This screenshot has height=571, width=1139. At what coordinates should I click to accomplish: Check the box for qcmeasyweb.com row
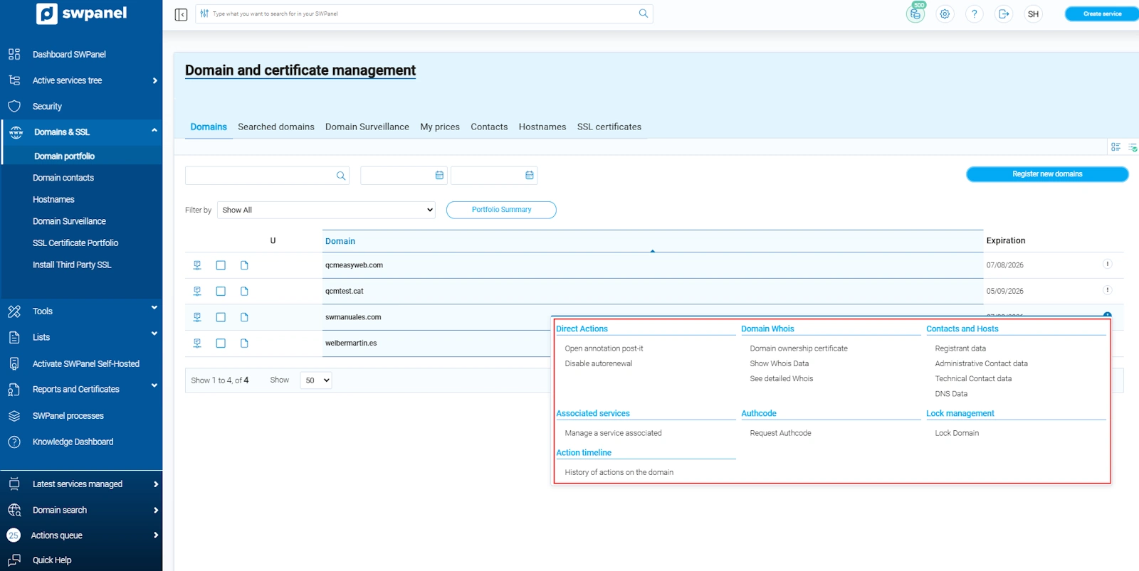click(x=221, y=265)
